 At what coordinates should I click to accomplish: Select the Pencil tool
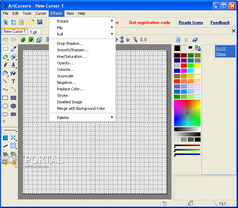5,65
